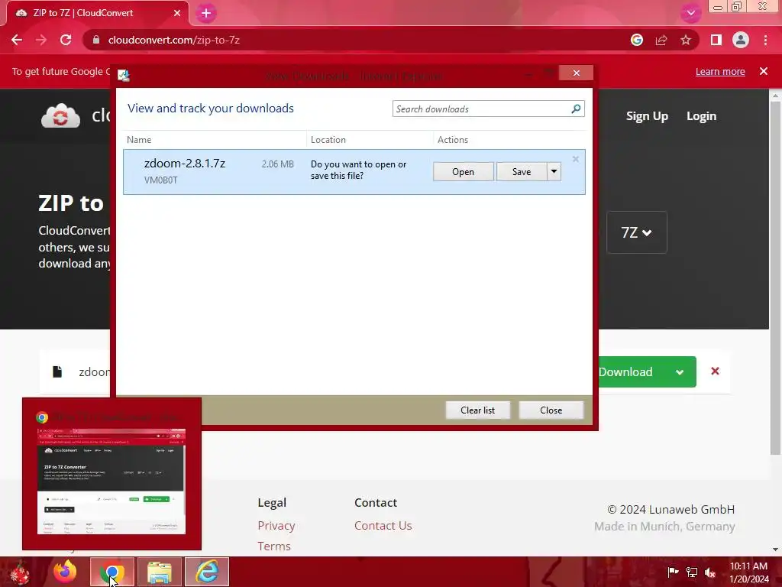The height and width of the screenshot is (587, 782).
Task: Reload the CloudConvert page
Action: click(66, 40)
